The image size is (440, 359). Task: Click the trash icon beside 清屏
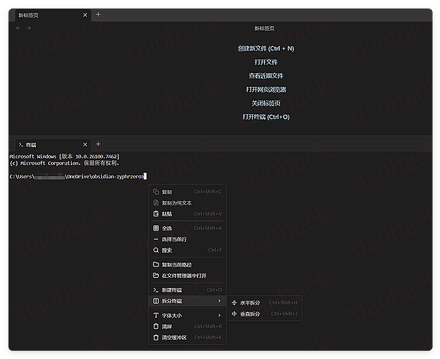point(156,327)
